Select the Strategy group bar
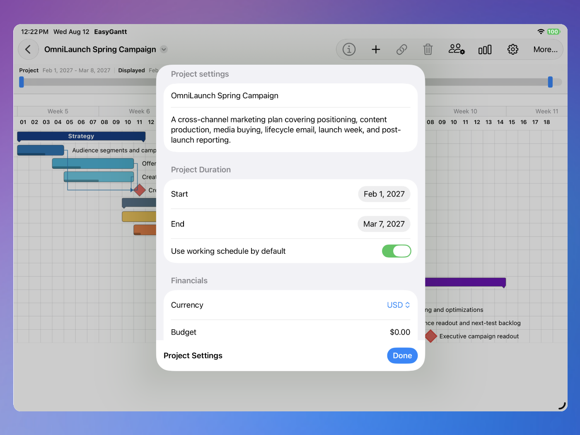Image resolution: width=580 pixels, height=435 pixels. [x=81, y=136]
